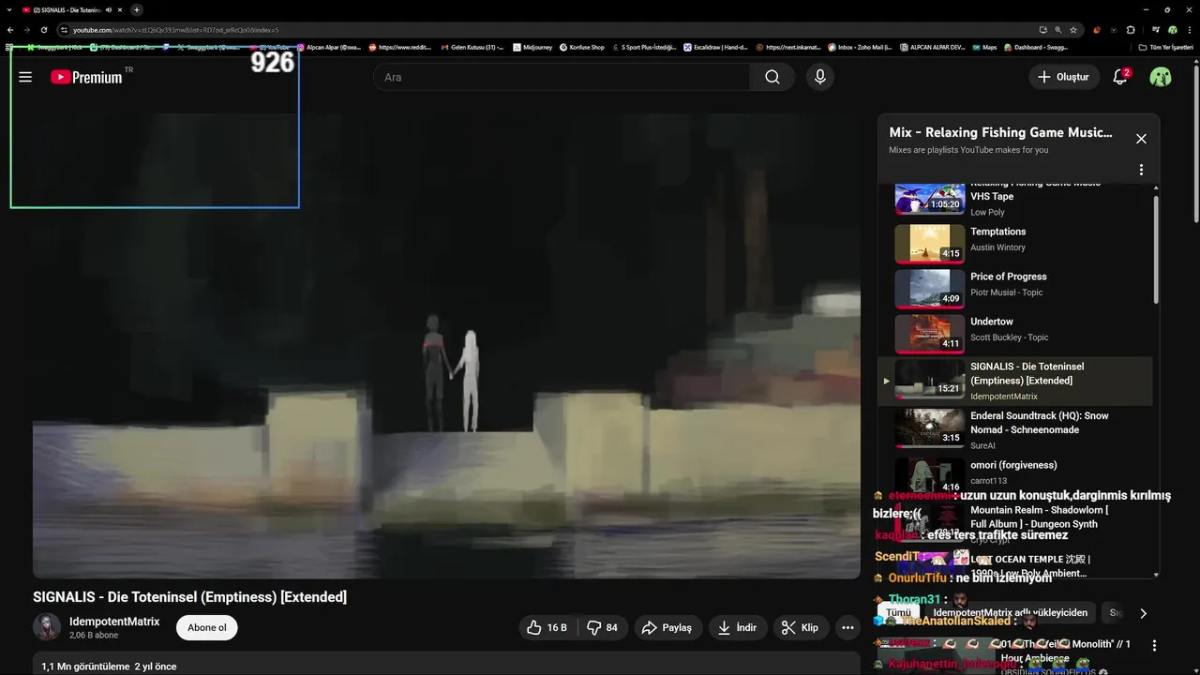Download video with İndir button
Viewport: 1200px width, 675px height.
pyautogui.click(x=738, y=628)
